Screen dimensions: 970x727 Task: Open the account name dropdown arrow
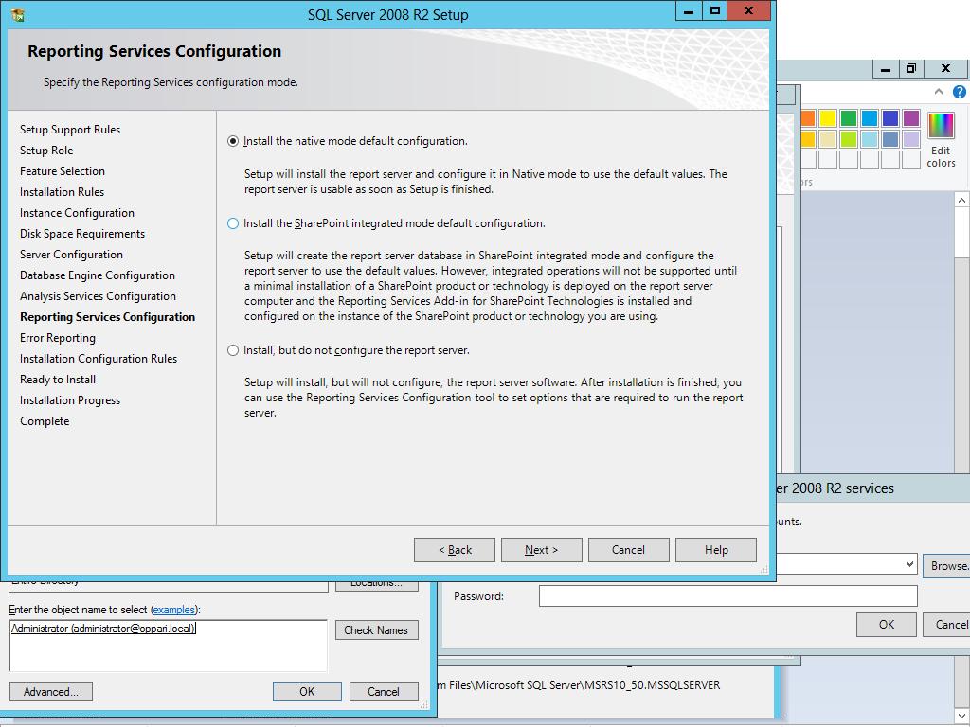click(x=909, y=564)
